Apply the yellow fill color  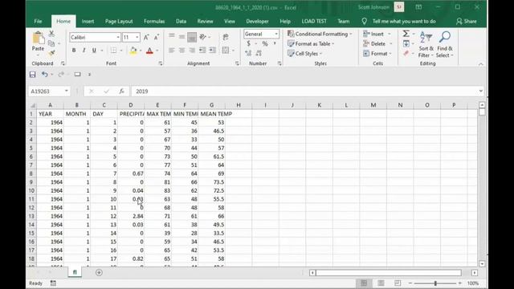pyautogui.click(x=133, y=51)
